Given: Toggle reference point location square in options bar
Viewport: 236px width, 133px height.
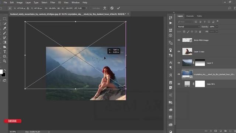Looking at the screenshot, I should (x=10, y=8).
